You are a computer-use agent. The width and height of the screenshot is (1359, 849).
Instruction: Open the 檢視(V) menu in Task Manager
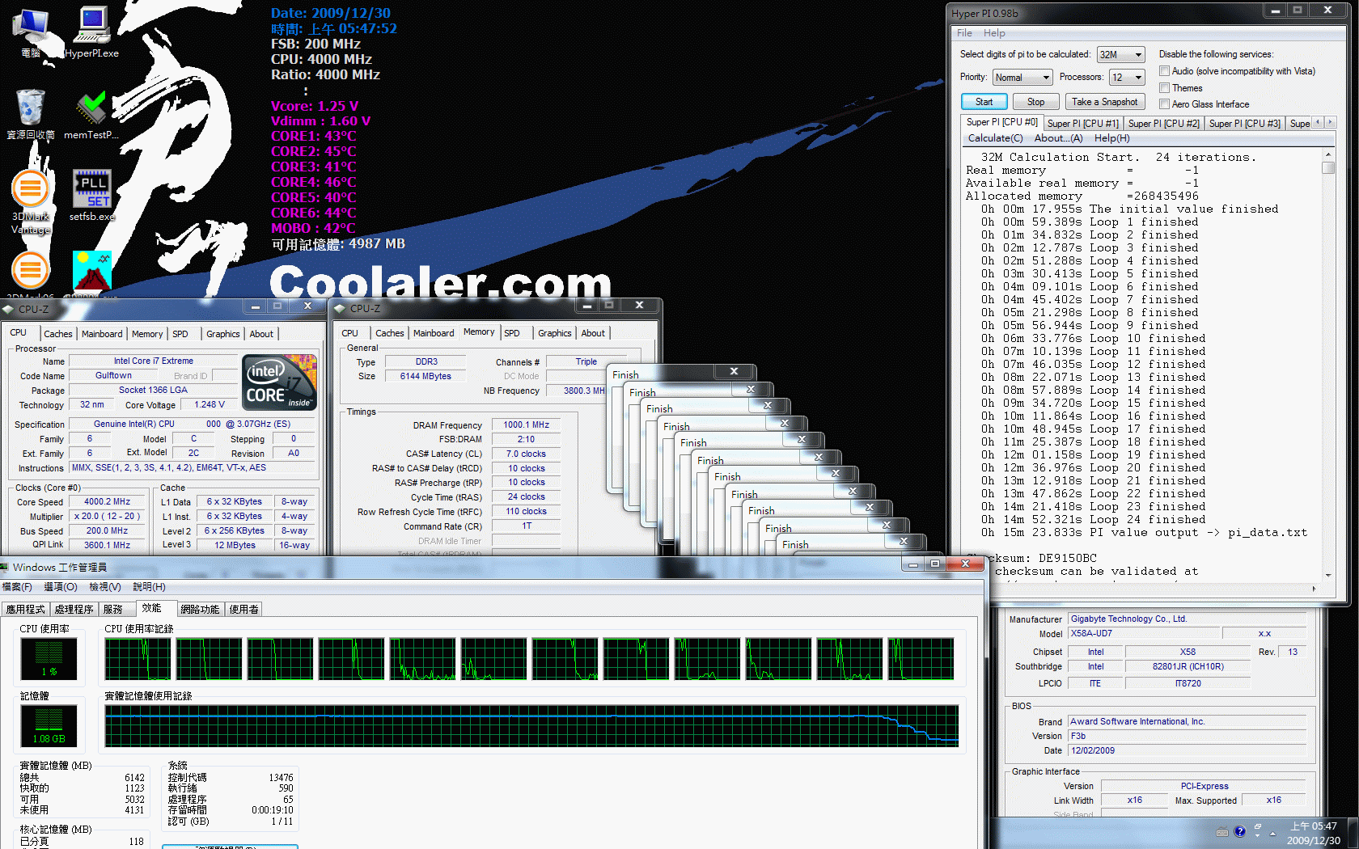coord(105,587)
